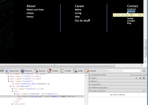Image resolution: width=148 pixels, height=105 pixels.
Task: Click the page vertical scrollbar thumb
Action: coord(145,48)
